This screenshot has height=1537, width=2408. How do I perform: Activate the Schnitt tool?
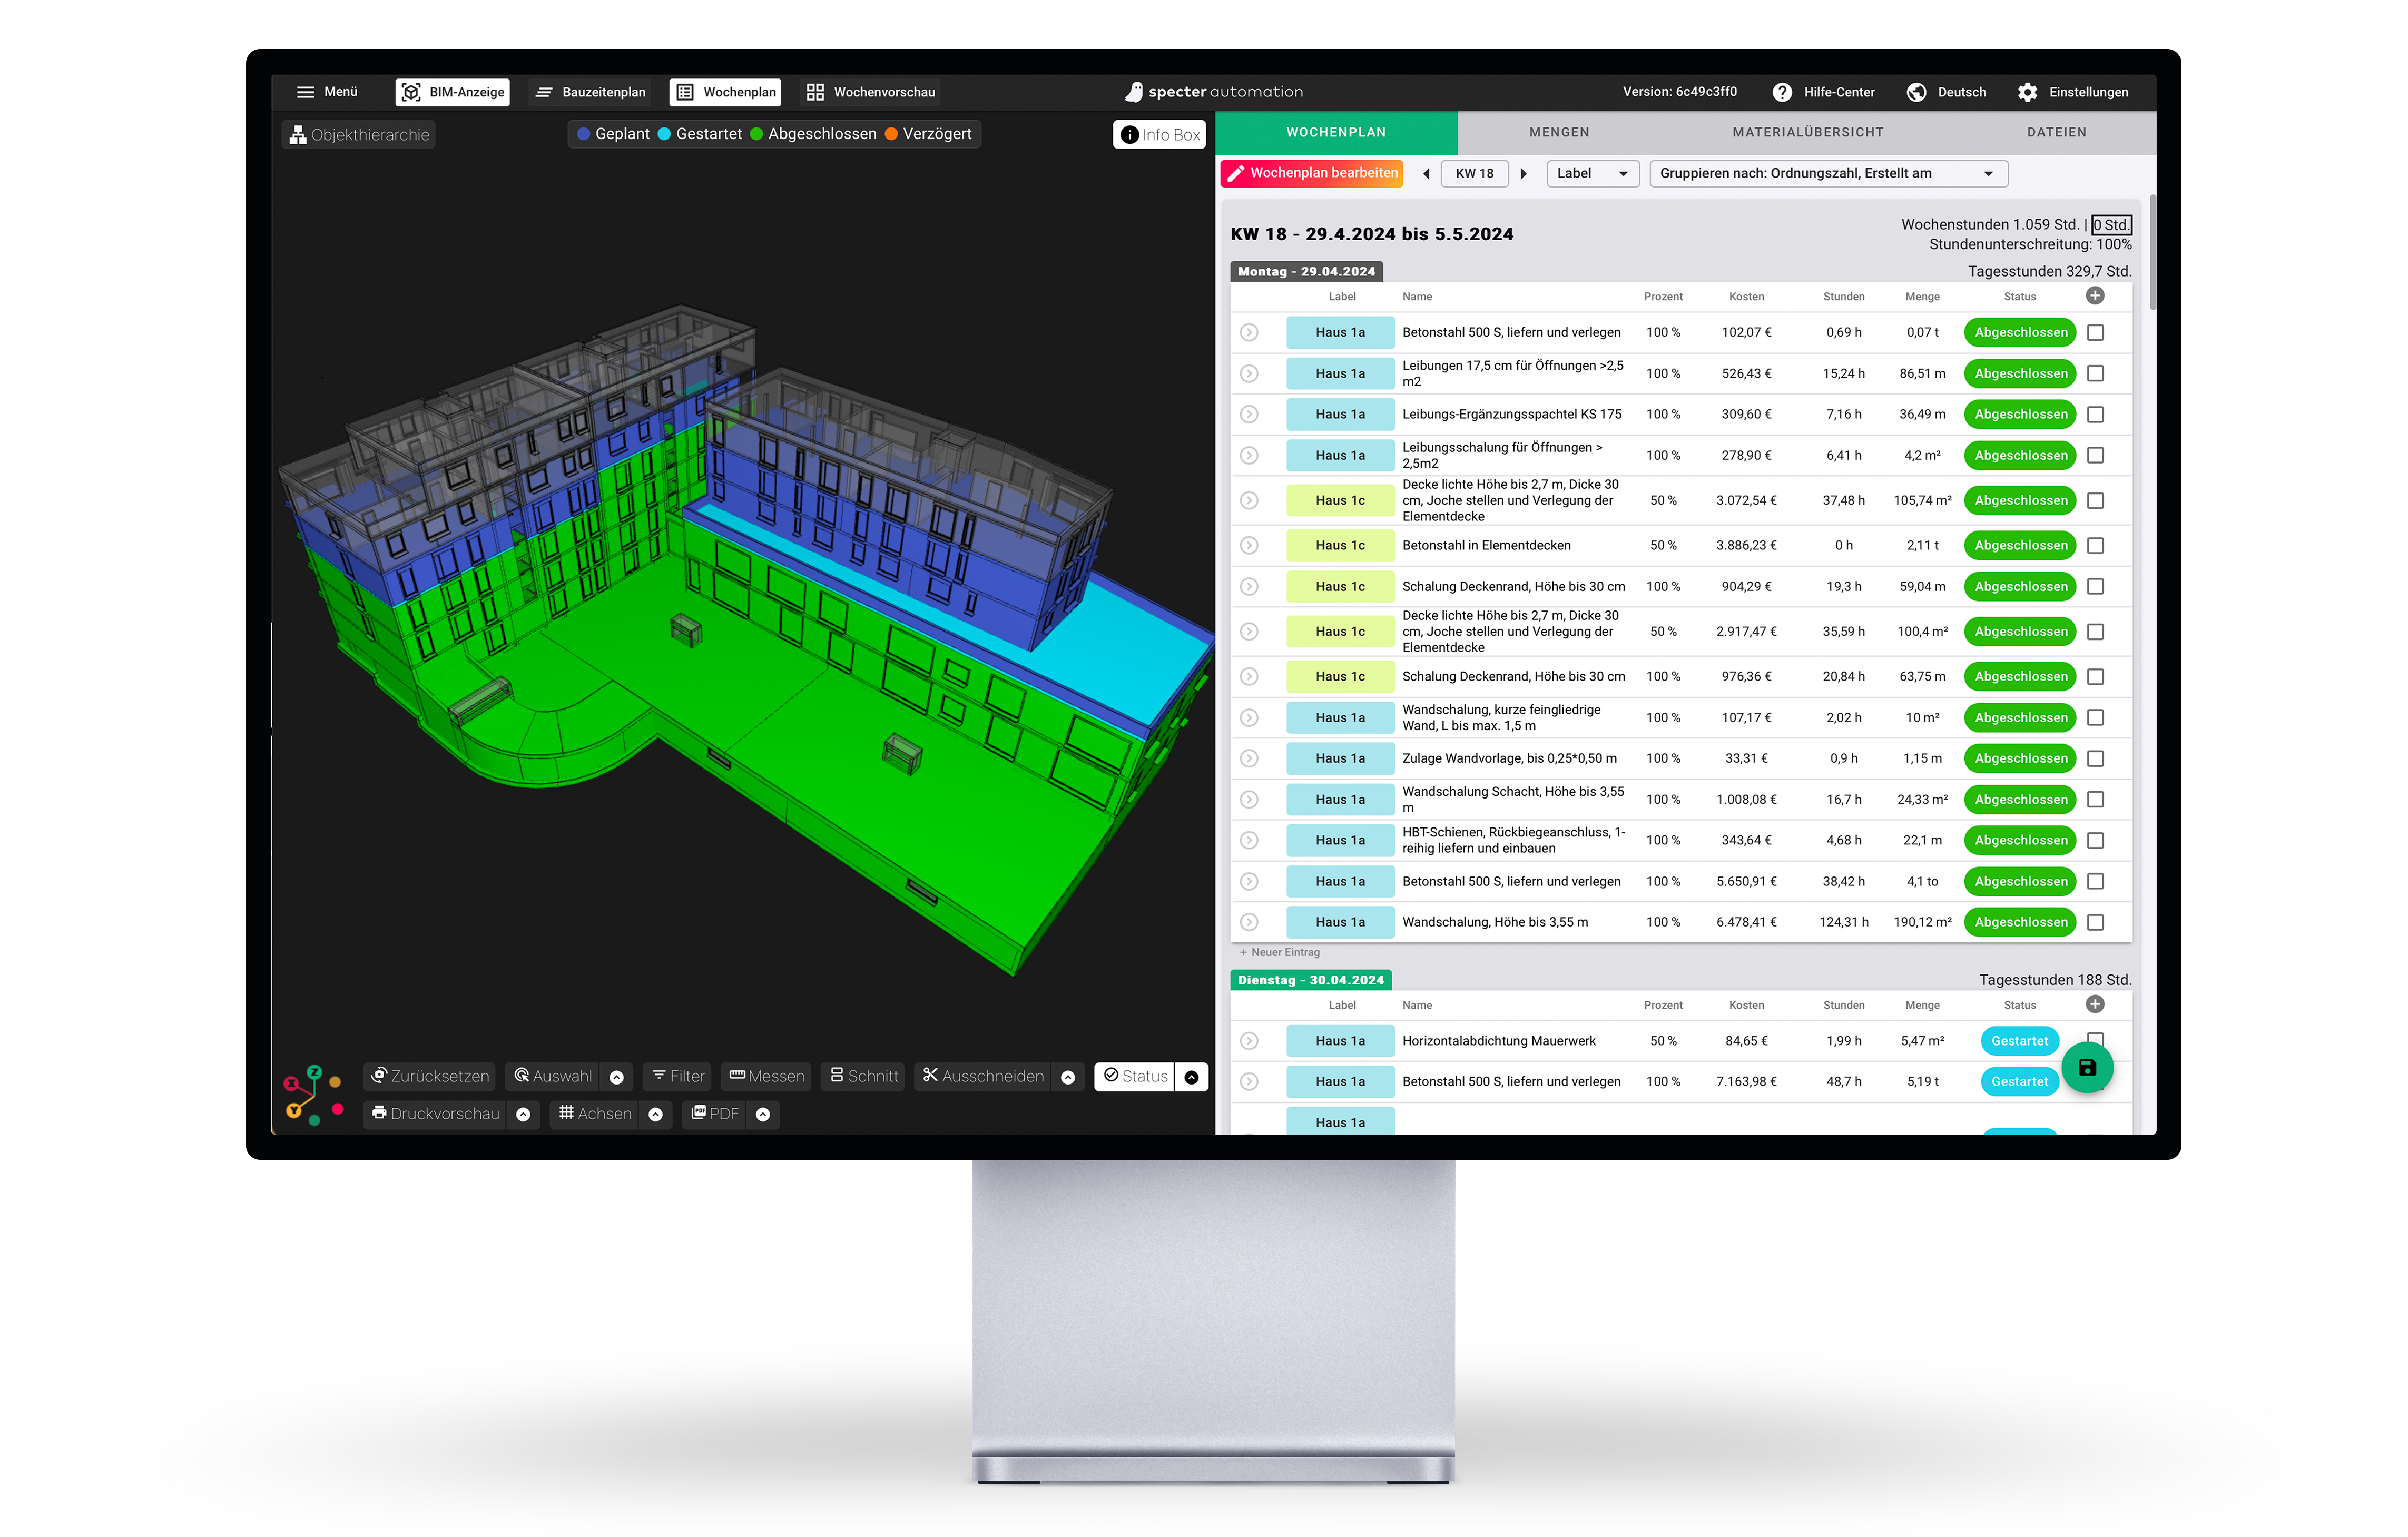pos(864,1077)
